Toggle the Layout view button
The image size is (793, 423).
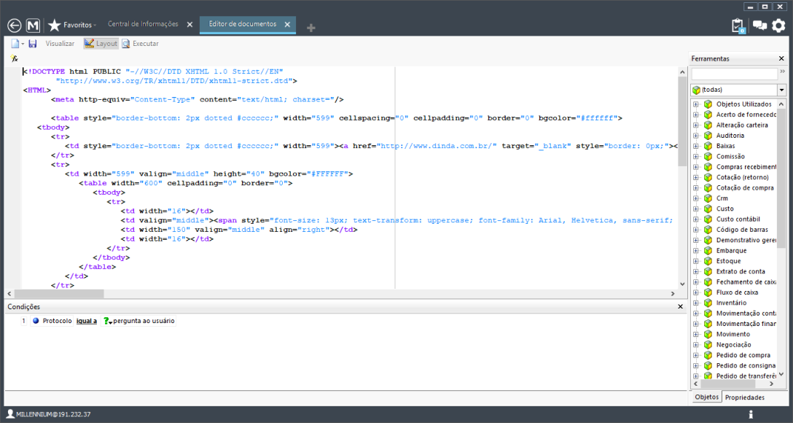101,44
